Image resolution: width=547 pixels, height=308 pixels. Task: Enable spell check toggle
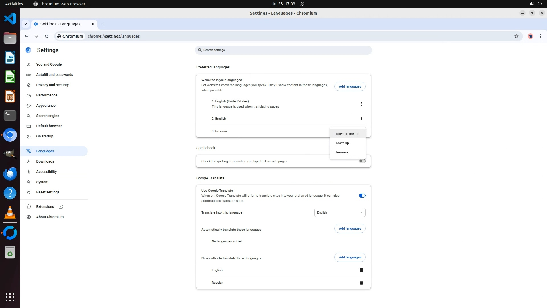(362, 161)
